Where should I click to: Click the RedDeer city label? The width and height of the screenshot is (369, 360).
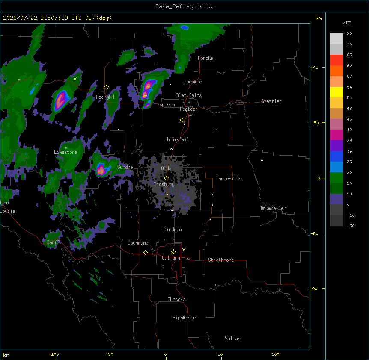coord(188,109)
